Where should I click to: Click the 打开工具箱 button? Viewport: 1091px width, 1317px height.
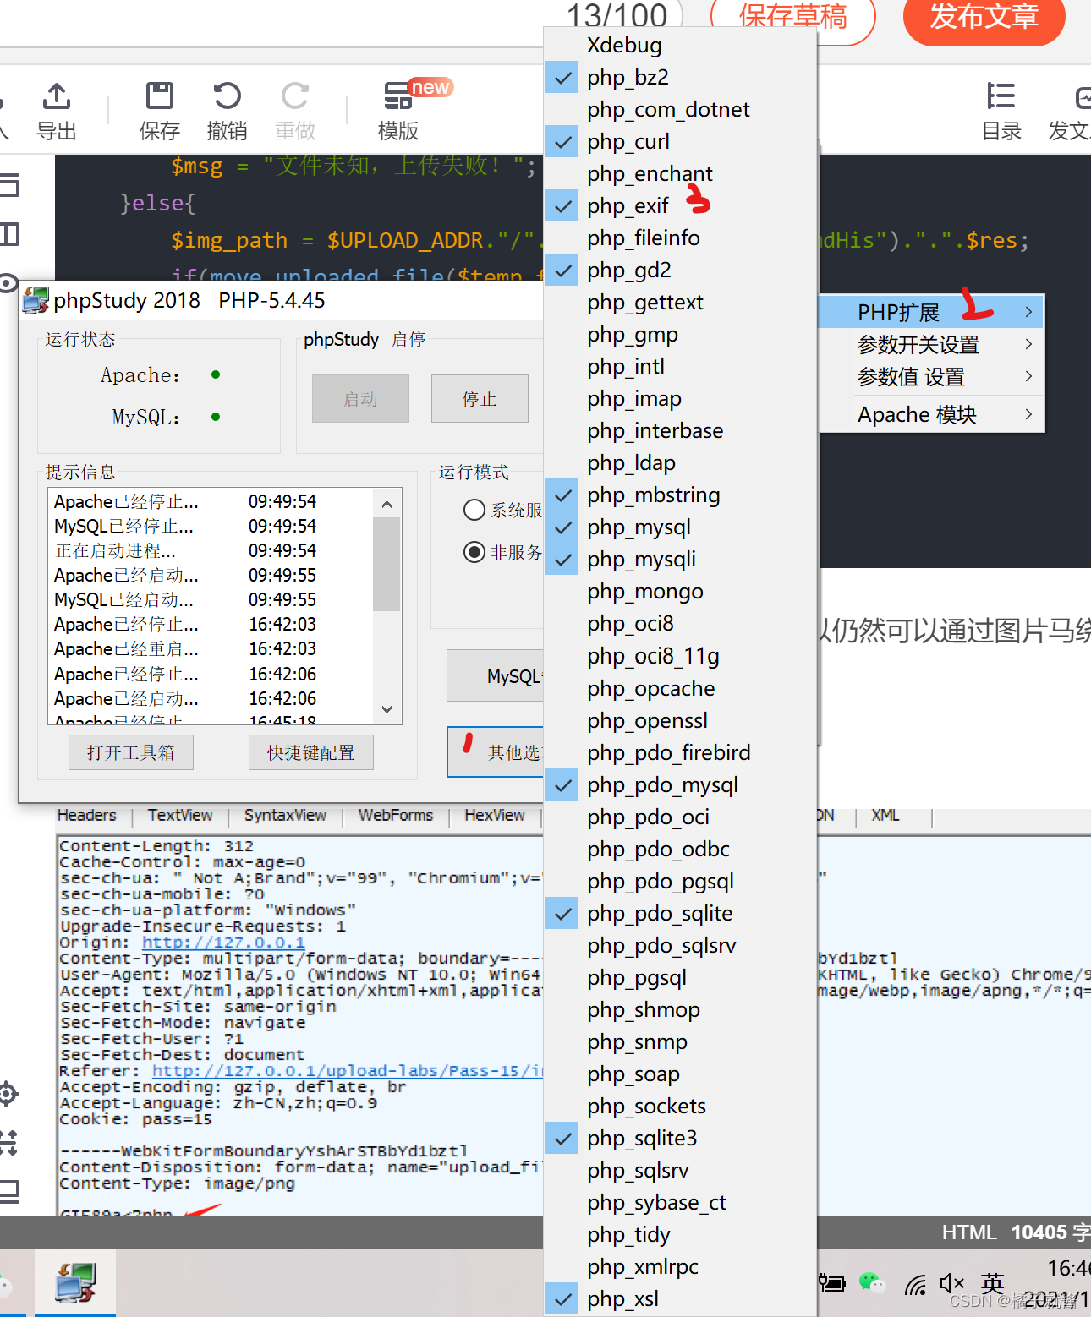131,752
